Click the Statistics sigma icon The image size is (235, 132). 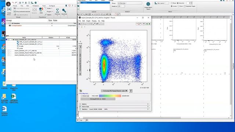[x=57, y=11]
